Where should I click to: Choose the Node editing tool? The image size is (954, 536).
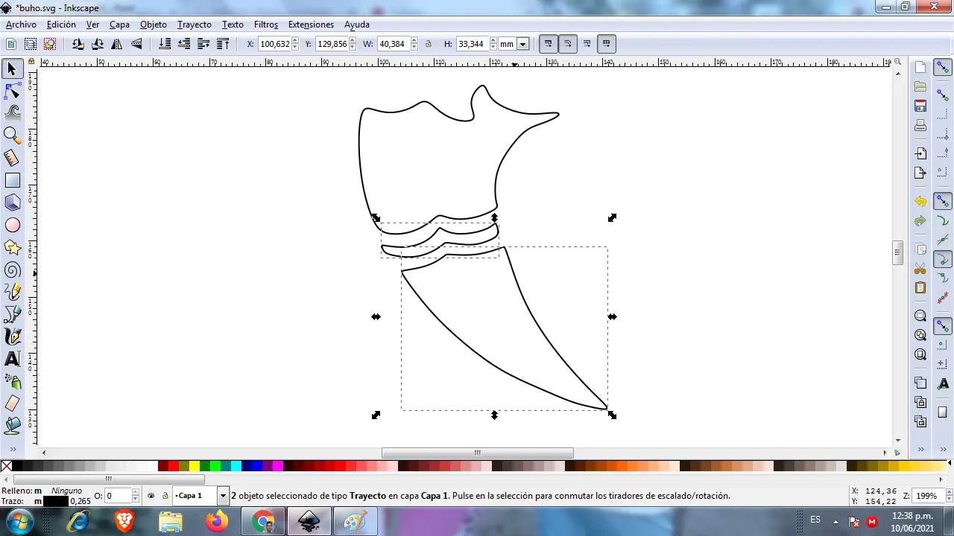(x=12, y=92)
